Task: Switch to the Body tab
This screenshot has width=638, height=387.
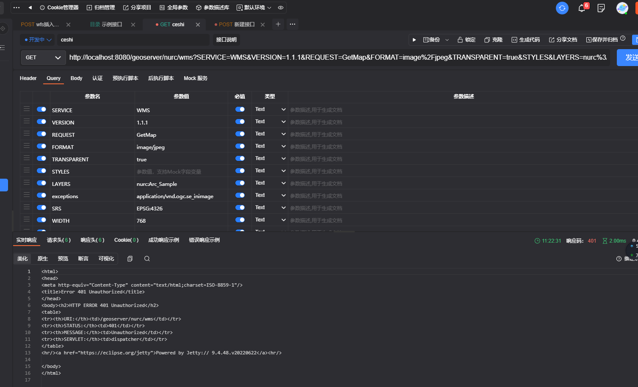Action: [76, 78]
